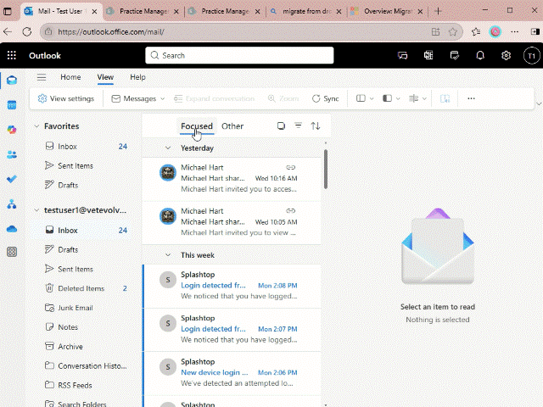The image size is (543, 407).
Task: Open Outlook settings gear icon
Action: point(506,55)
